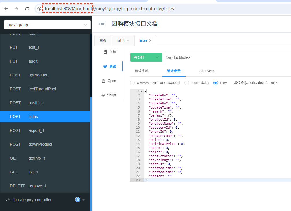Open the POST testThreadPool endpoint

(45, 89)
